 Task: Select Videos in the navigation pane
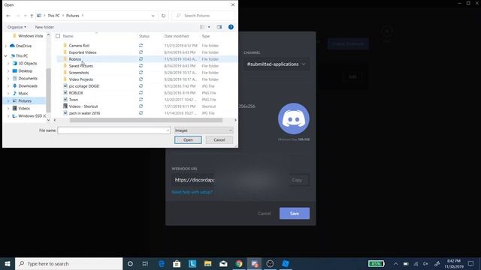pos(24,108)
